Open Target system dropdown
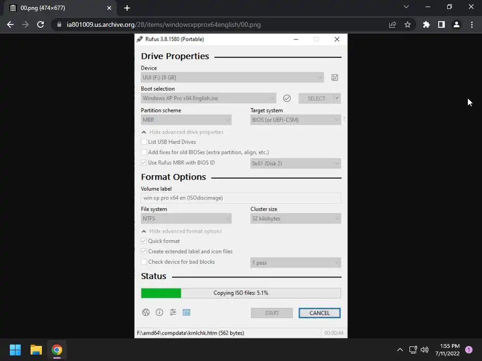The width and height of the screenshot is (482, 361). tap(296, 120)
